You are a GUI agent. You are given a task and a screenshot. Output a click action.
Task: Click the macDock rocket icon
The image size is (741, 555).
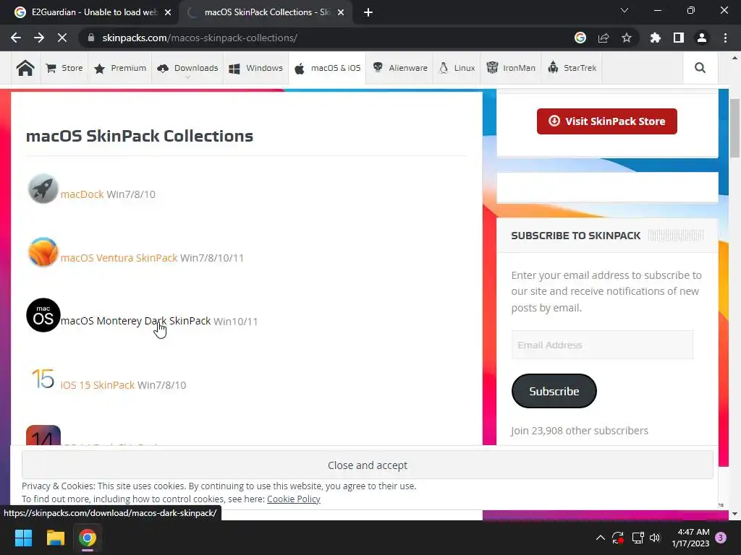point(43,189)
